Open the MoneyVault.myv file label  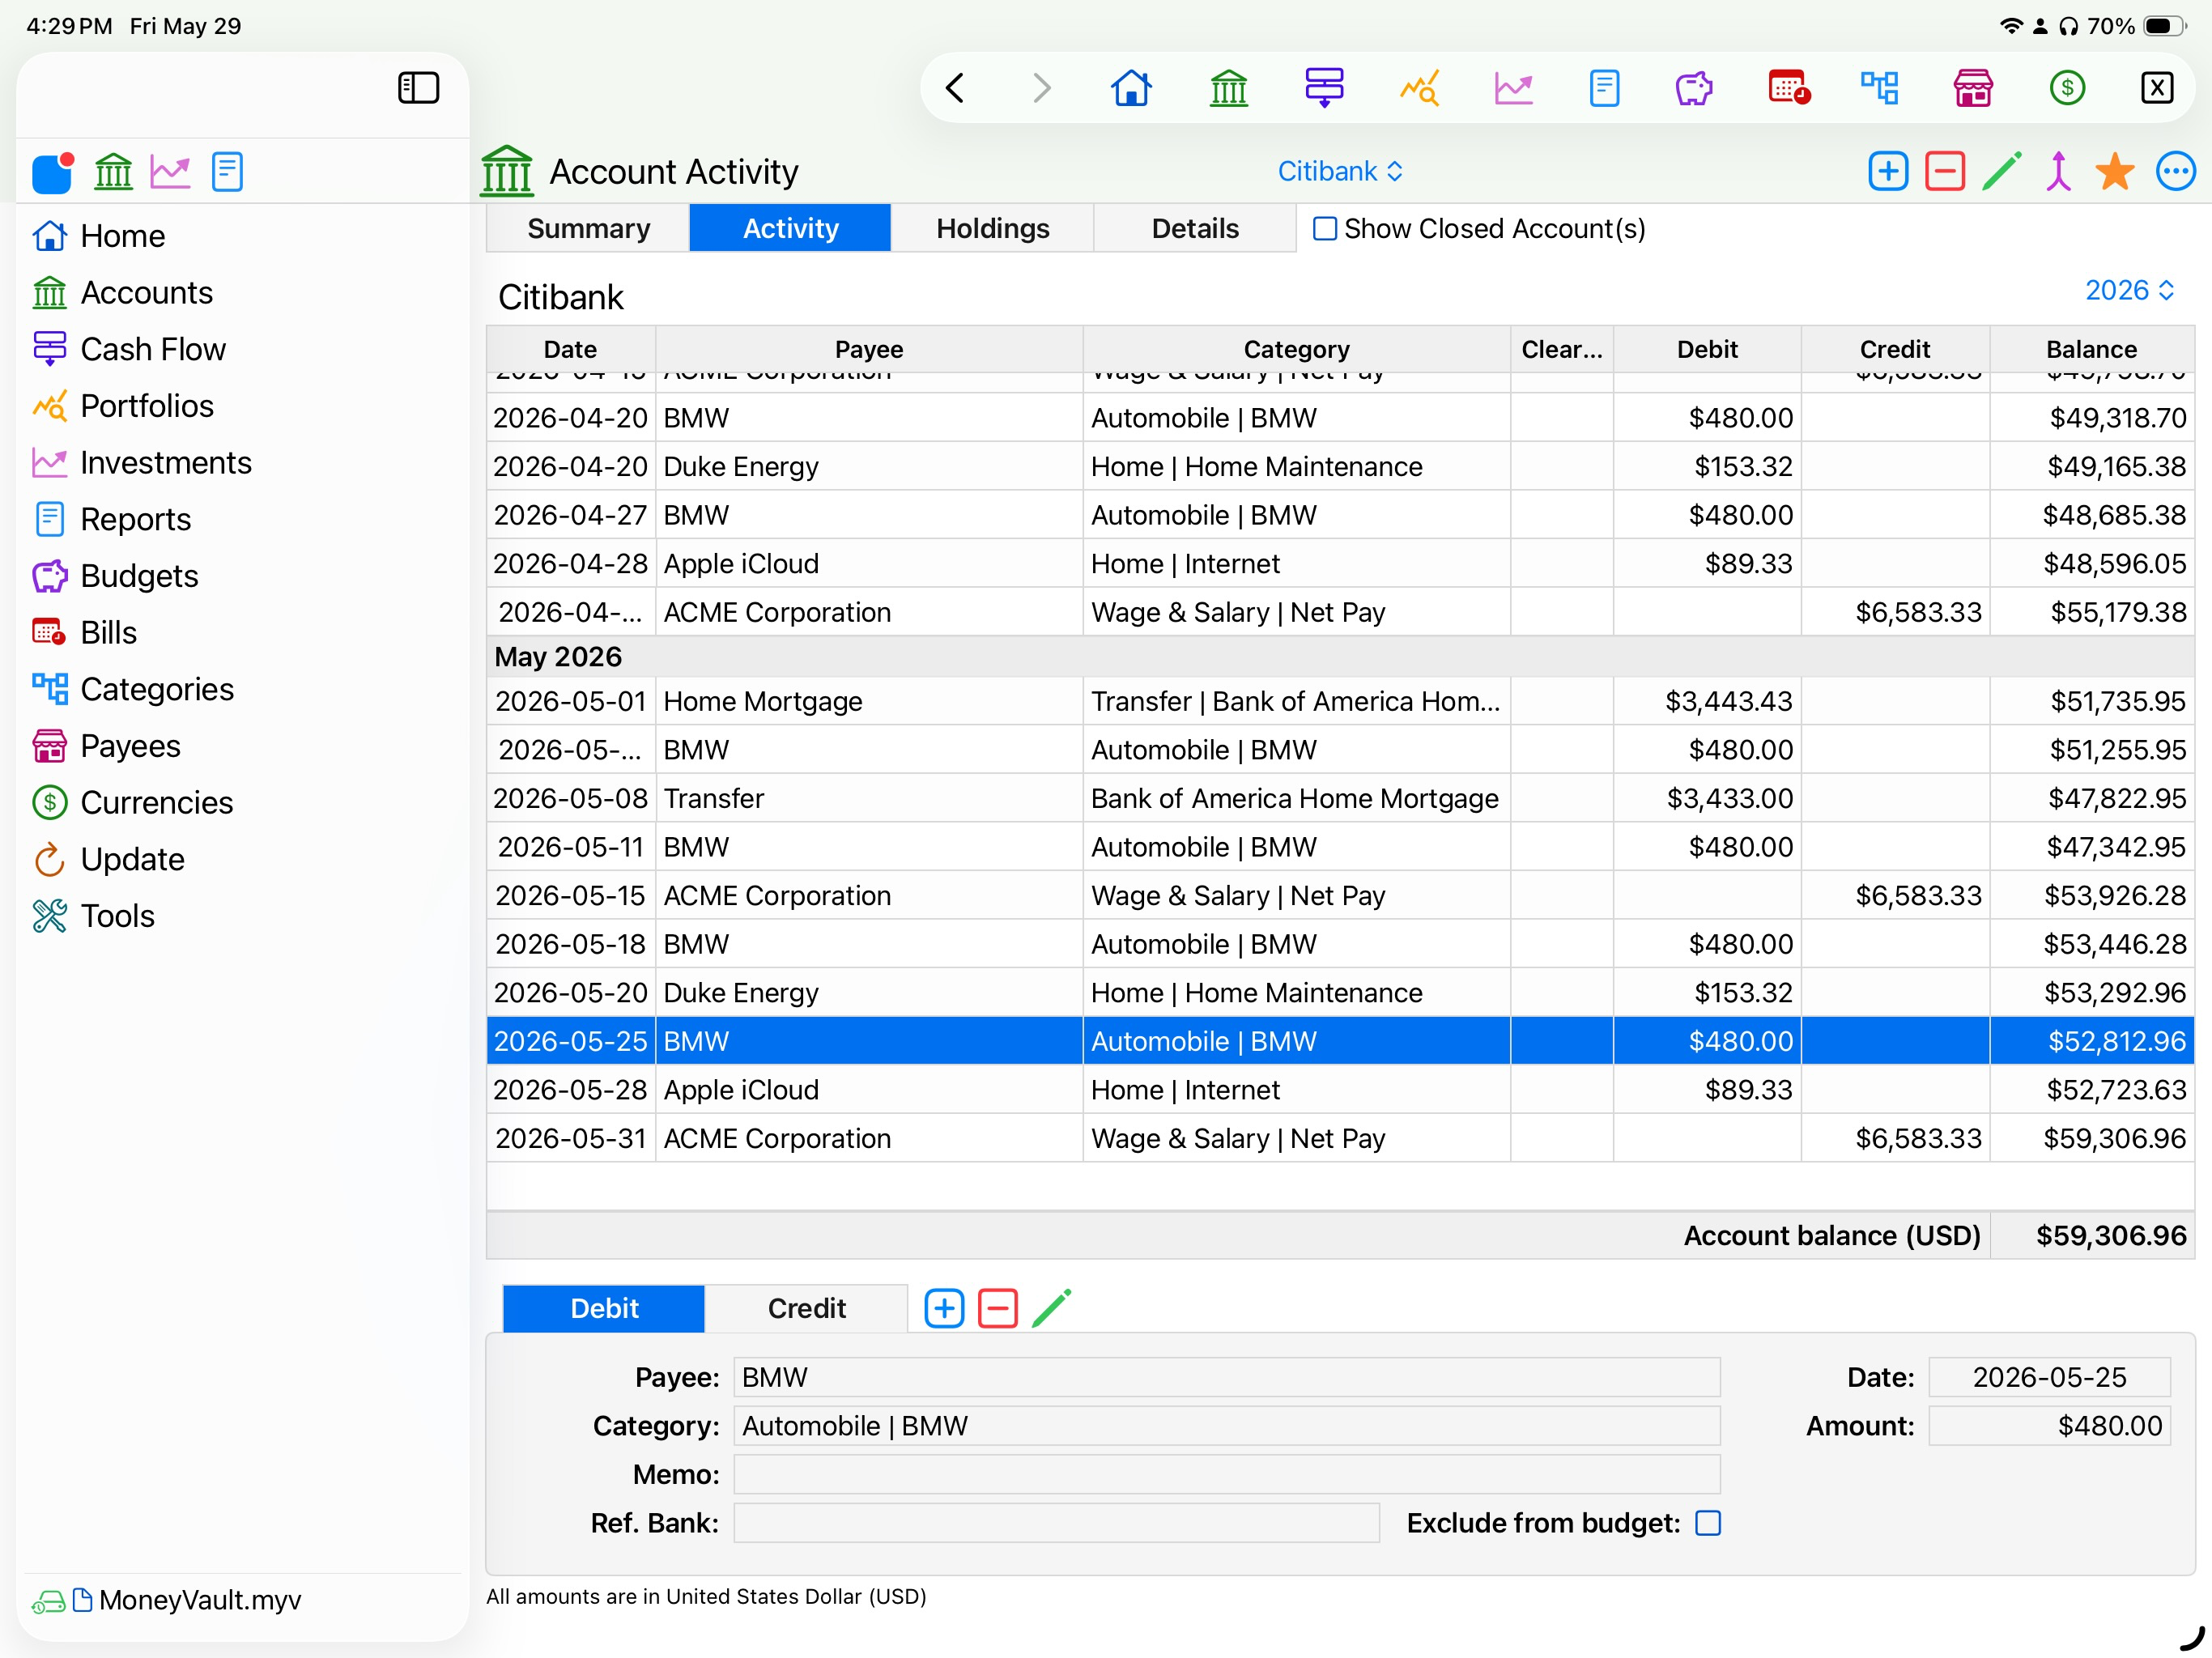tap(199, 1600)
